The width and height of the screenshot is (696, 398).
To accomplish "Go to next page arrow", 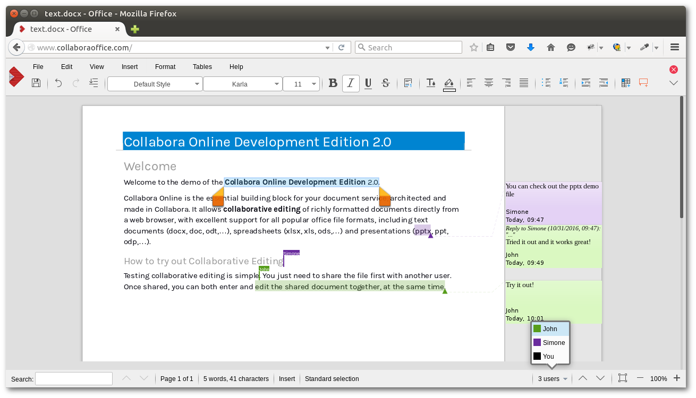I will (600, 378).
